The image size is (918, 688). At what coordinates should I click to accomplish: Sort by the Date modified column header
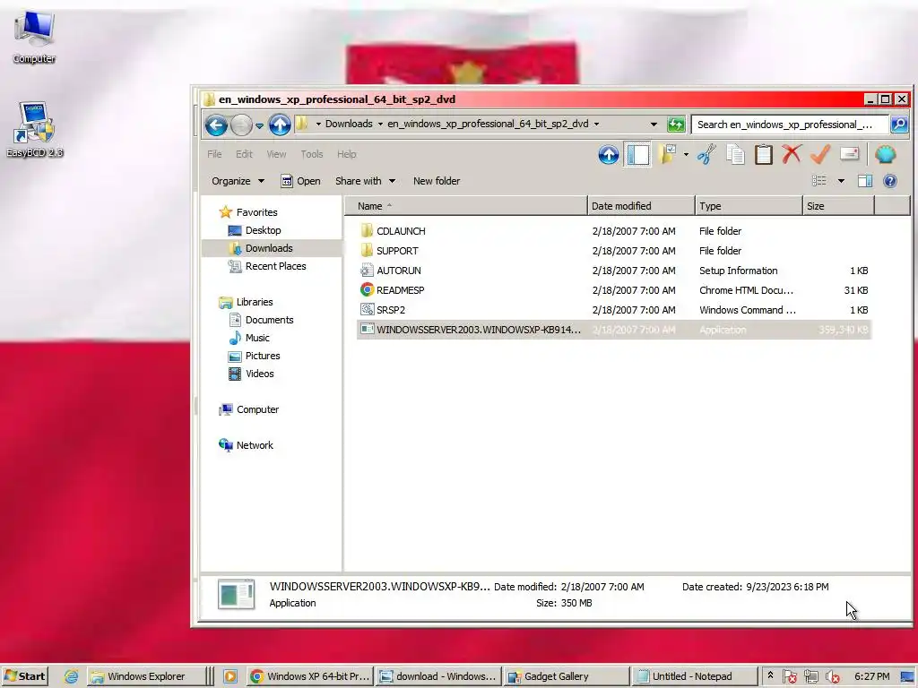(x=640, y=206)
